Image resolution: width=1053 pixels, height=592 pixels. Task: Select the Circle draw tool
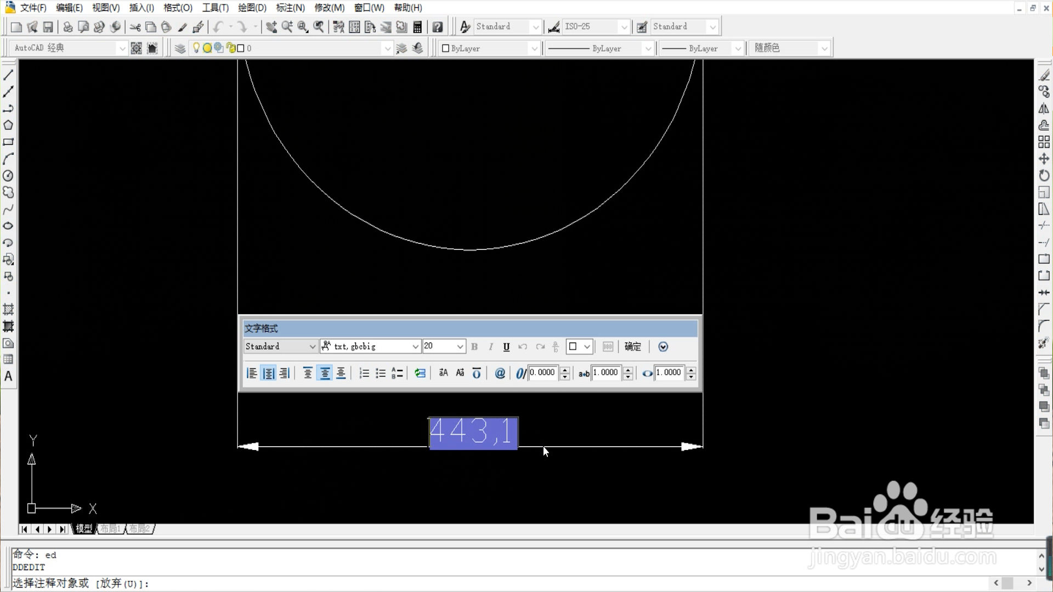8,176
